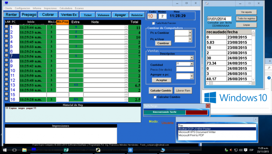Open the Escaneo menu
Image resolution: width=272 pixels, height=154 pixels.
pyautogui.click(x=79, y=8)
